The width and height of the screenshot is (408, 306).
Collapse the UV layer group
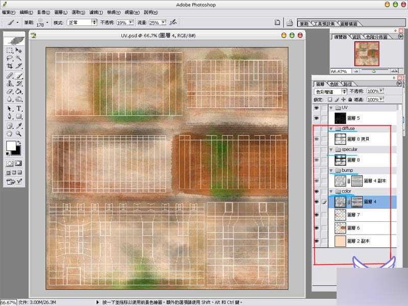331,108
